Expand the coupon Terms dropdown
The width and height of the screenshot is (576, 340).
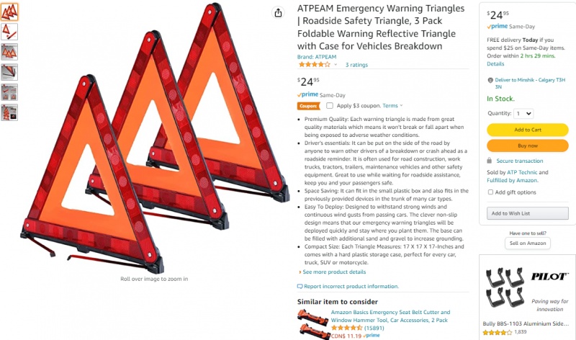point(392,105)
